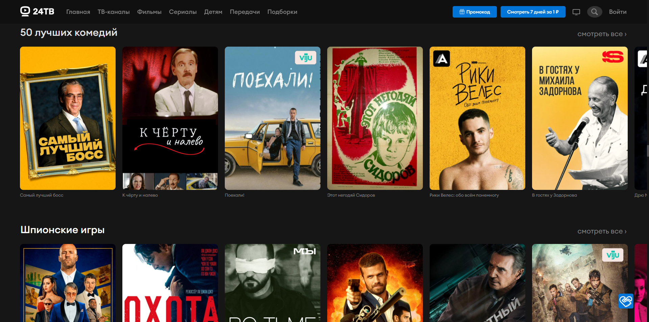Image resolution: width=649 pixels, height=322 pixels.
Task: Click the viju badge on Поехали! poster
Action: click(x=305, y=57)
